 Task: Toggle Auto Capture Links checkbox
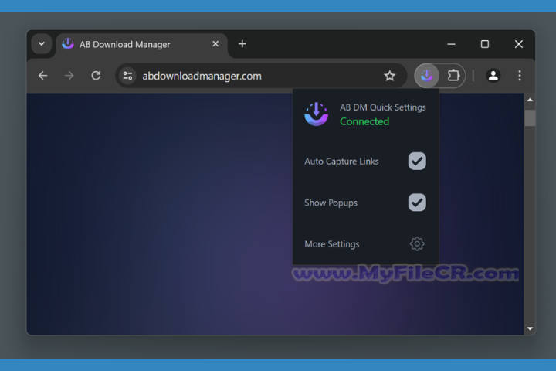point(417,162)
